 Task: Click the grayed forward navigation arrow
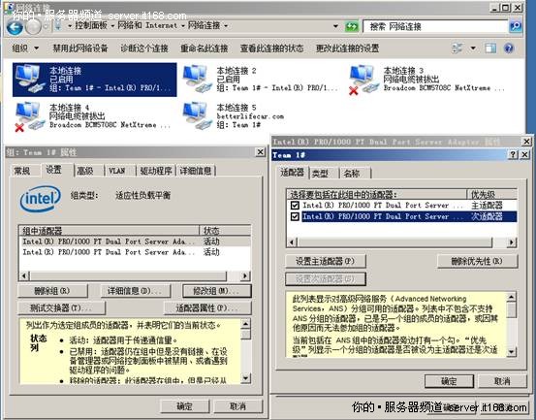pyautogui.click(x=34, y=27)
